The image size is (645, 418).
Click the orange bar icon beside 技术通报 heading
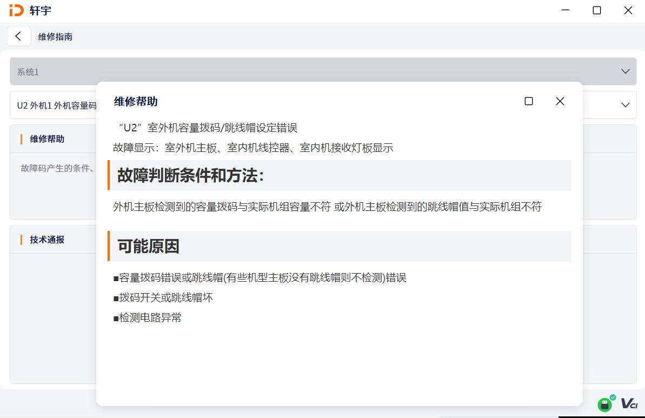(22, 240)
